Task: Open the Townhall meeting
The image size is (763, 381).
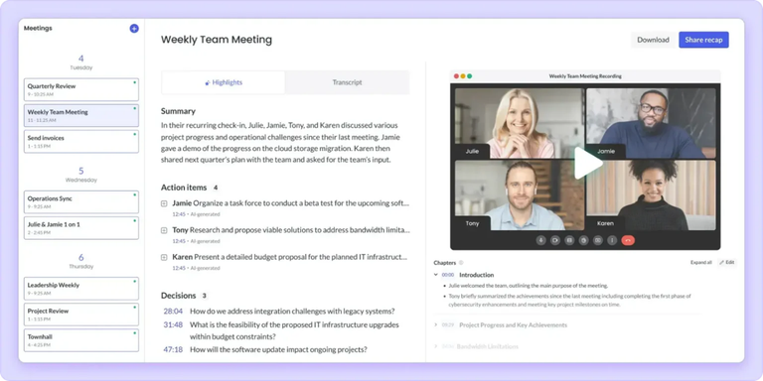Action: [81, 340]
